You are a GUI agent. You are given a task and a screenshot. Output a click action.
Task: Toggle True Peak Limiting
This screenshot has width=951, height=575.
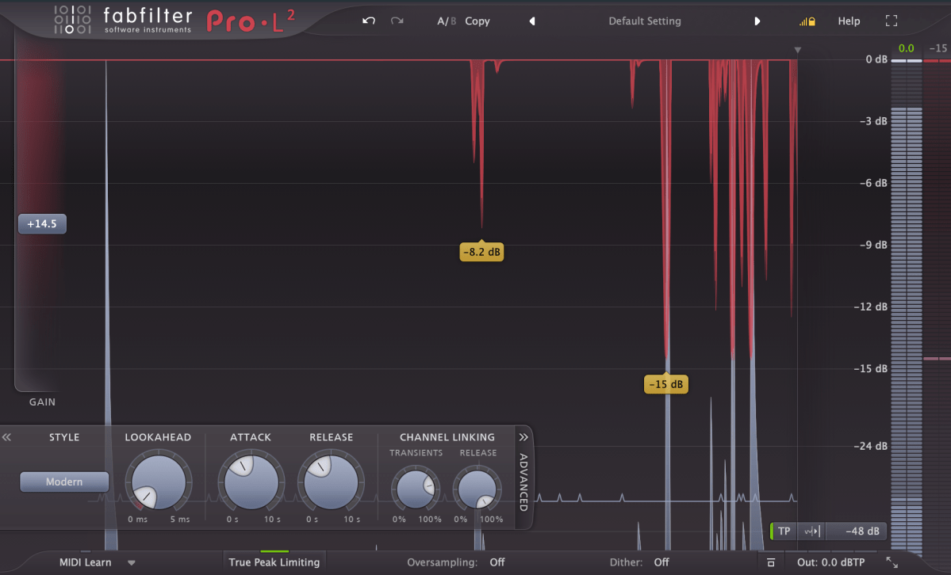pyautogui.click(x=274, y=562)
